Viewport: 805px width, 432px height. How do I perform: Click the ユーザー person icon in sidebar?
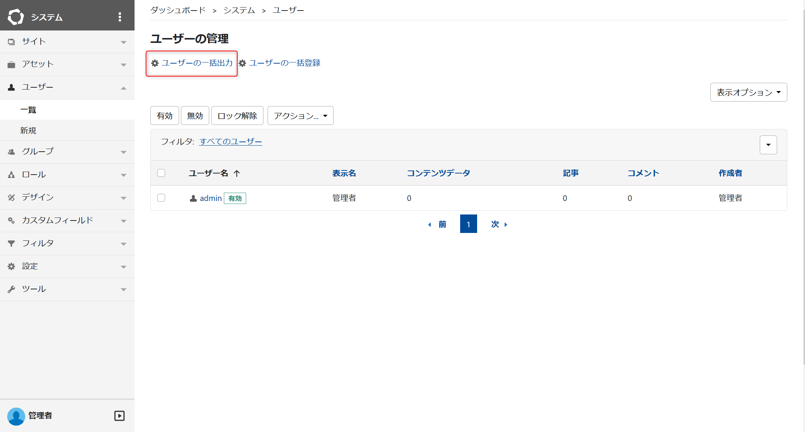pyautogui.click(x=11, y=87)
